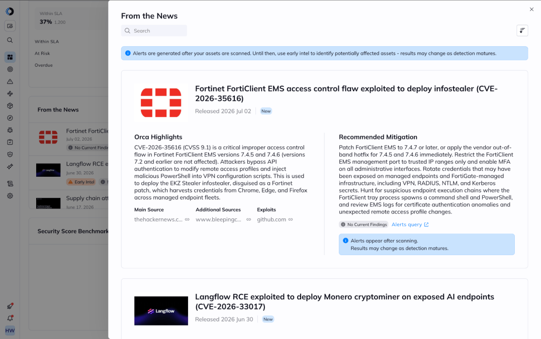This screenshot has height=339, width=541.
Task: Open the thehackernews main source link
Action: [x=161, y=219]
